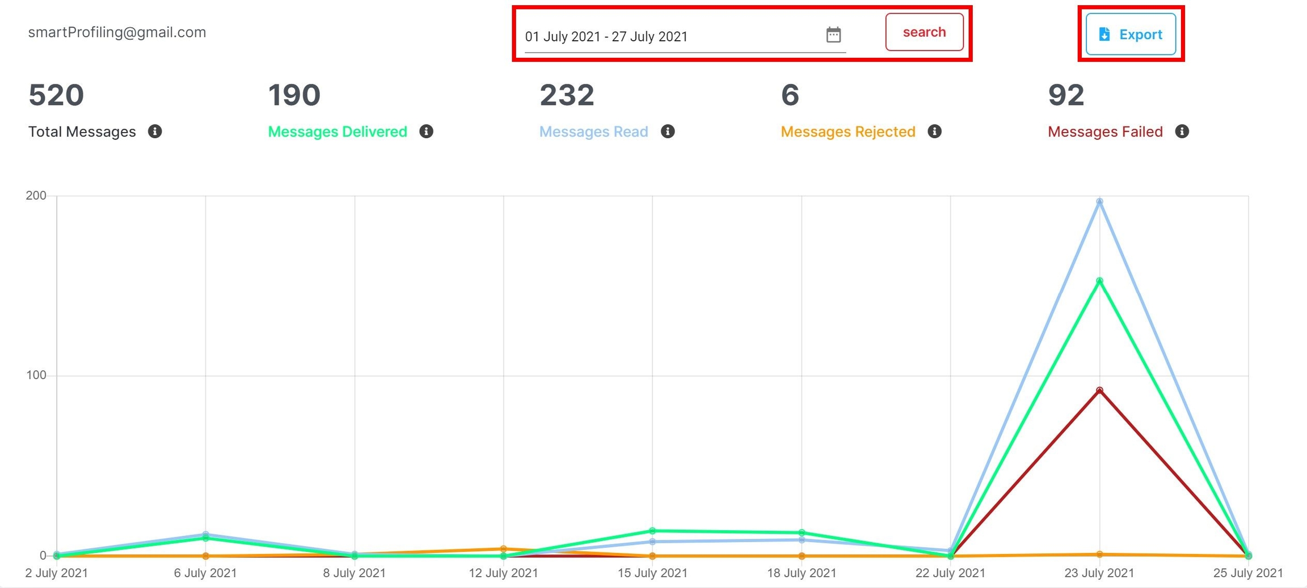
Task: Open info icon beside Messages Read
Action: coord(668,131)
